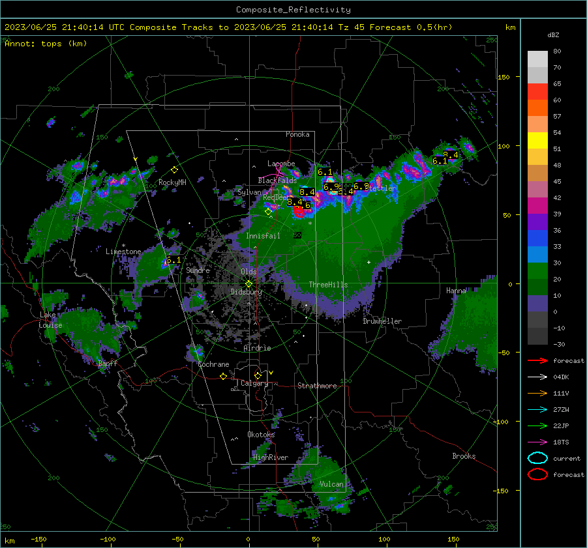Click the Olds town label
This screenshot has height=548, width=587.
pos(248,272)
